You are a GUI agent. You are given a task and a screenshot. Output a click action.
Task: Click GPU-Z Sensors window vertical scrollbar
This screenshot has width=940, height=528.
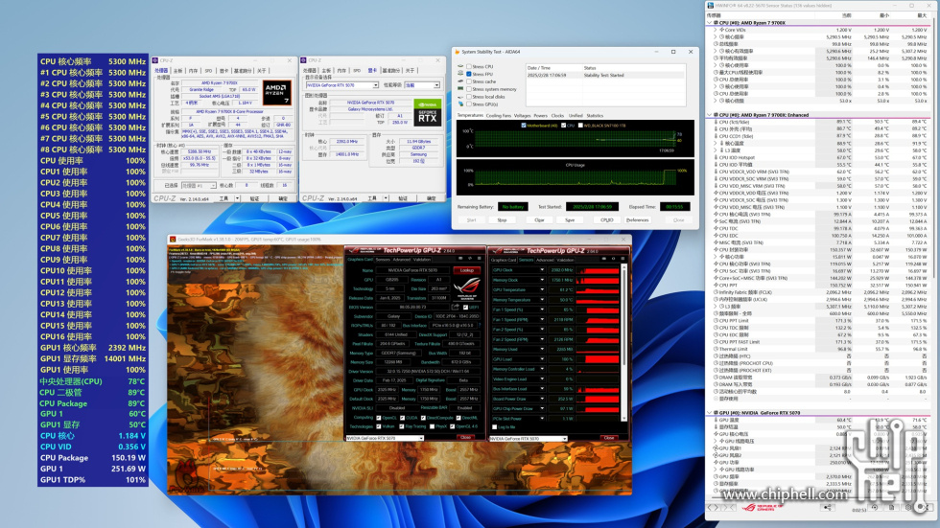tap(624, 342)
